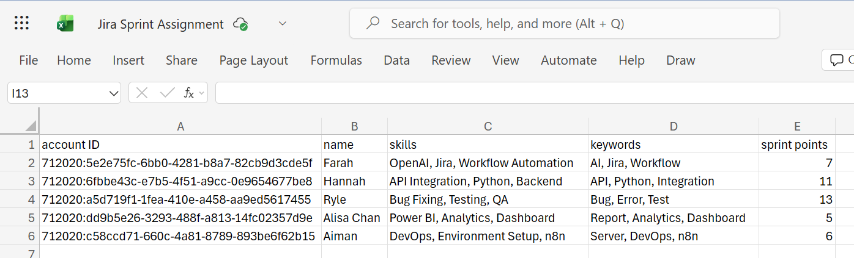Click the Jira Sprint Assignment file name

160,24
